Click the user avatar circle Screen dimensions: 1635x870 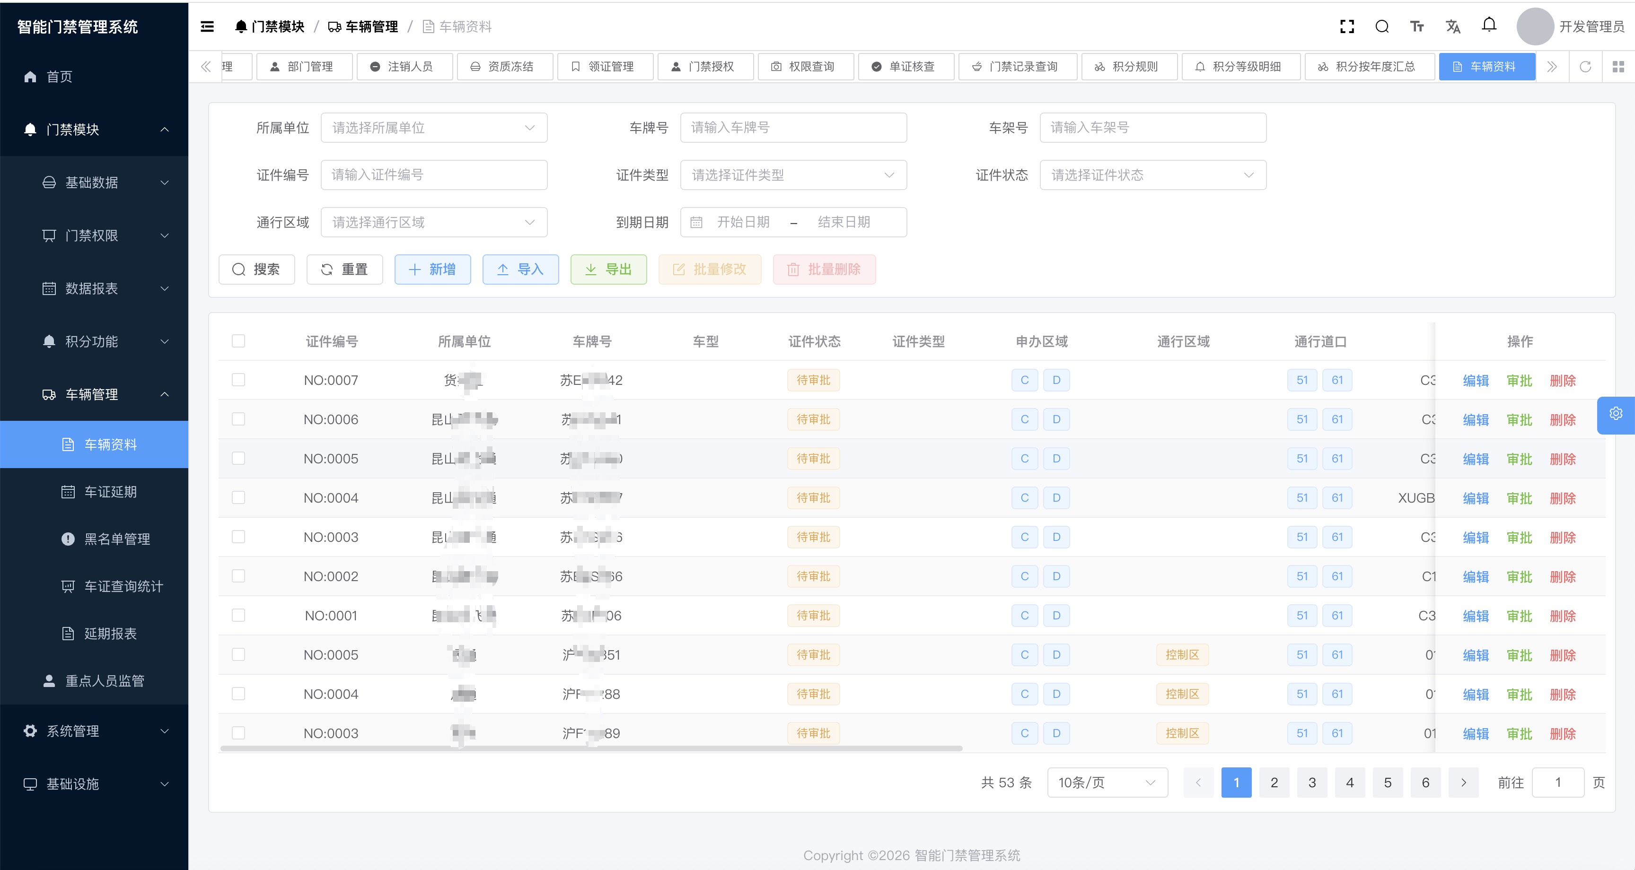pyautogui.click(x=1535, y=26)
